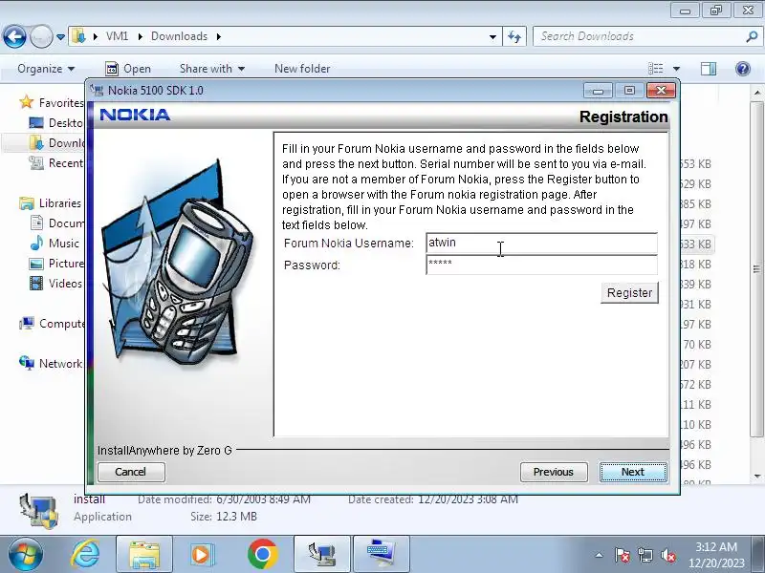Image resolution: width=765 pixels, height=573 pixels.
Task: Click the Windows Start button
Action: point(26,554)
